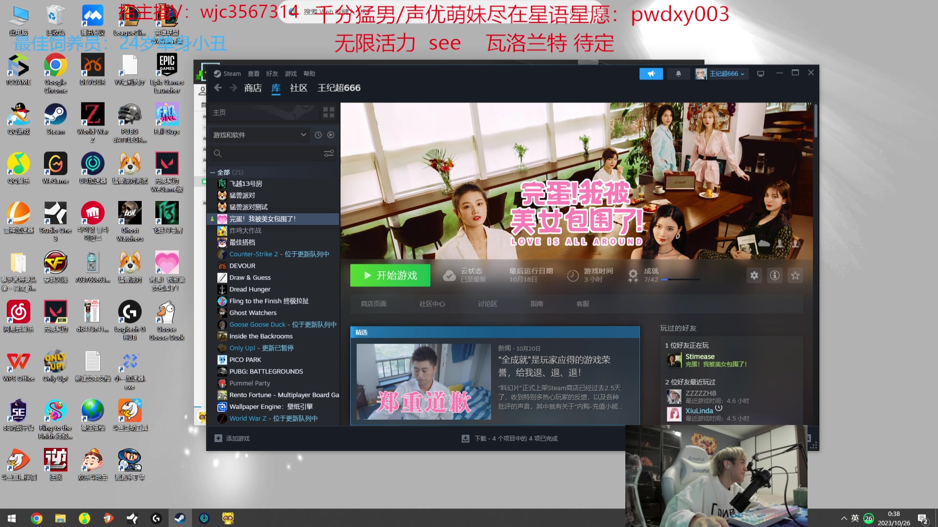Go back with the Steam back arrow
The image size is (938, 527).
[218, 88]
